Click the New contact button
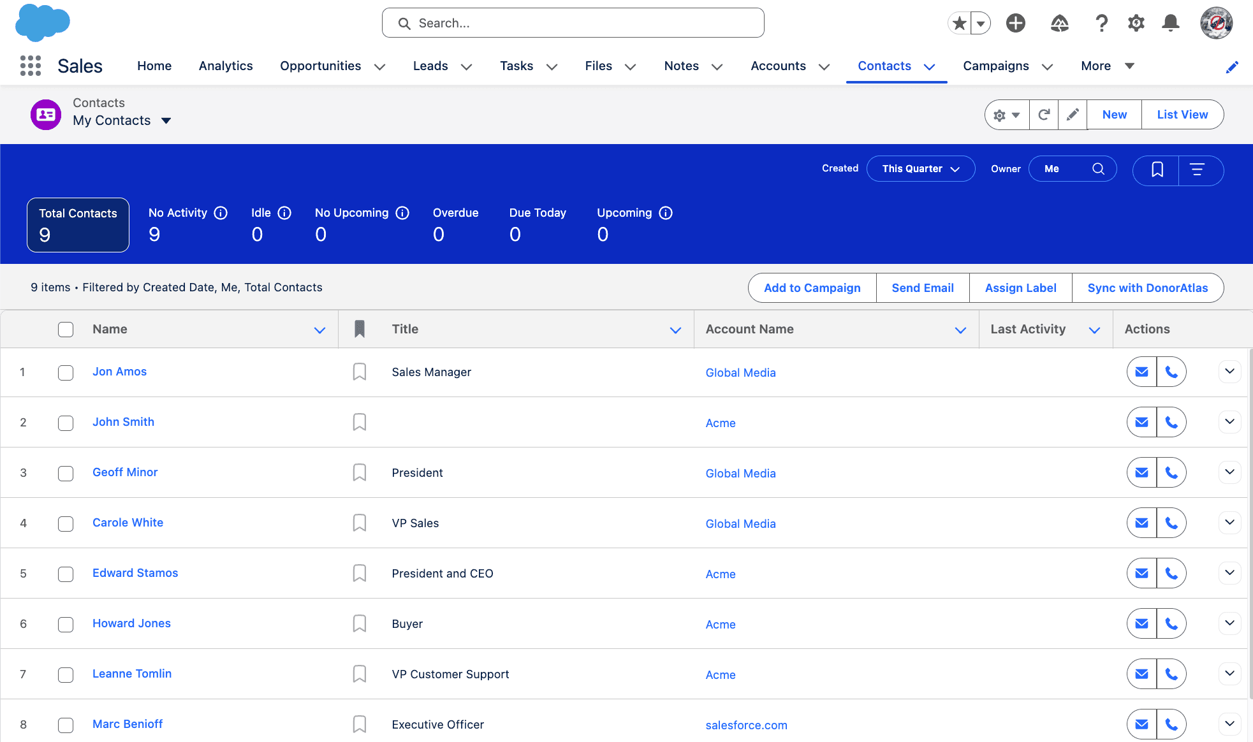 tap(1113, 114)
